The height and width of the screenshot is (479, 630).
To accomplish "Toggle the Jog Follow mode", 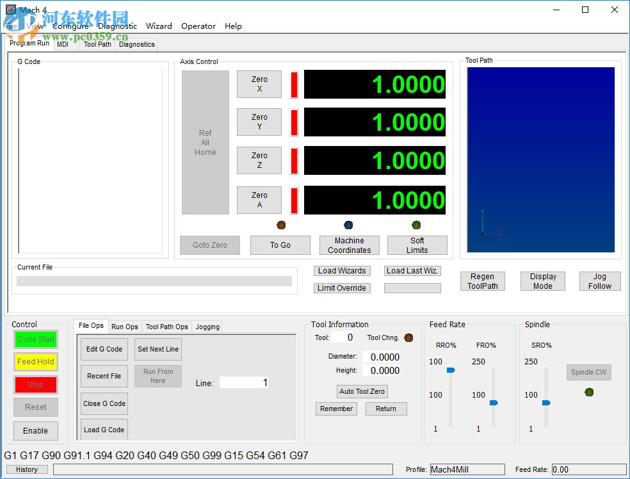I will click(599, 281).
